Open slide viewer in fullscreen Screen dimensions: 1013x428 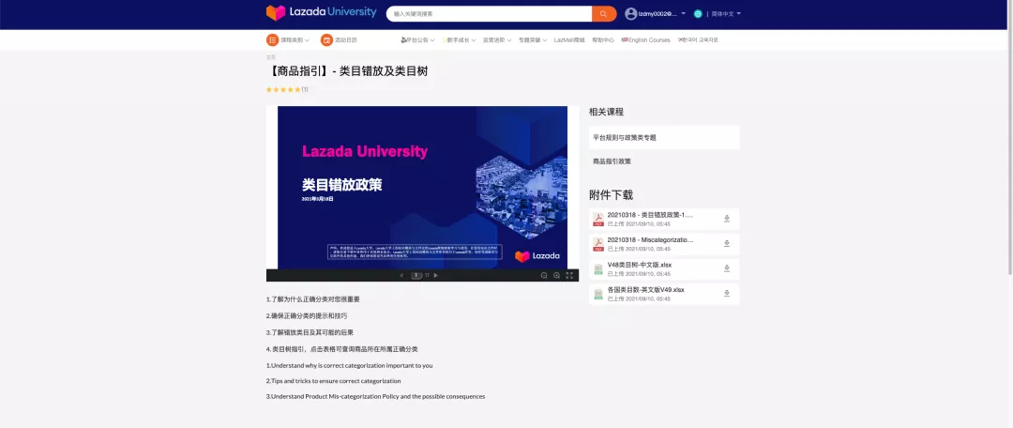(569, 275)
